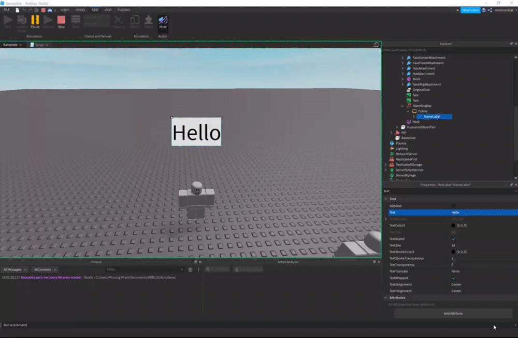Open the TextColor3 color swatch
518x338 pixels.
tap(453, 226)
